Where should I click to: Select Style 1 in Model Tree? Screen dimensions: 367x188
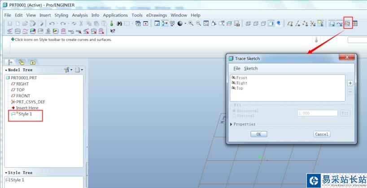(x=25, y=114)
